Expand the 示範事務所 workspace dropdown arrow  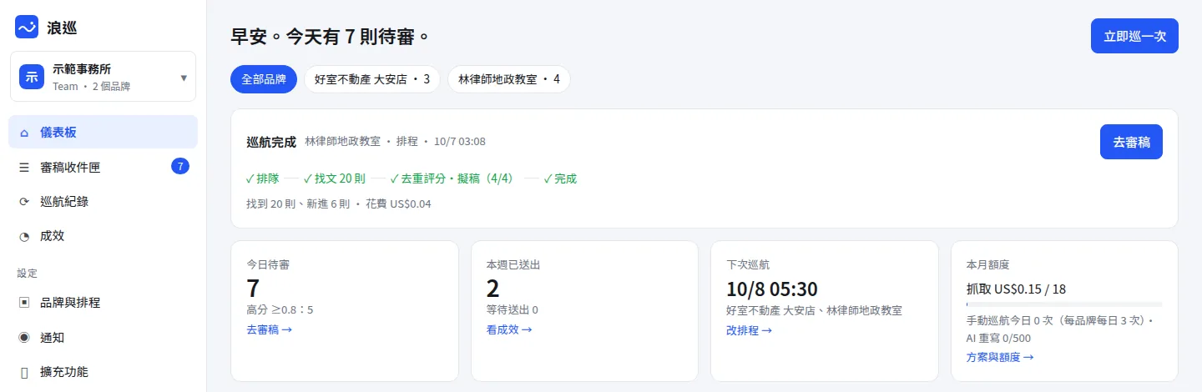pos(184,78)
